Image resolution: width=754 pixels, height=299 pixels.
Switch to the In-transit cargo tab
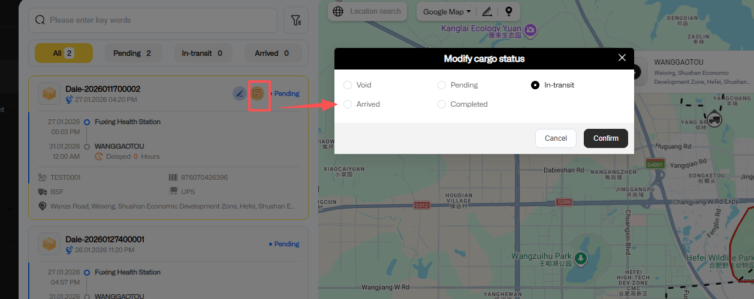(202, 53)
